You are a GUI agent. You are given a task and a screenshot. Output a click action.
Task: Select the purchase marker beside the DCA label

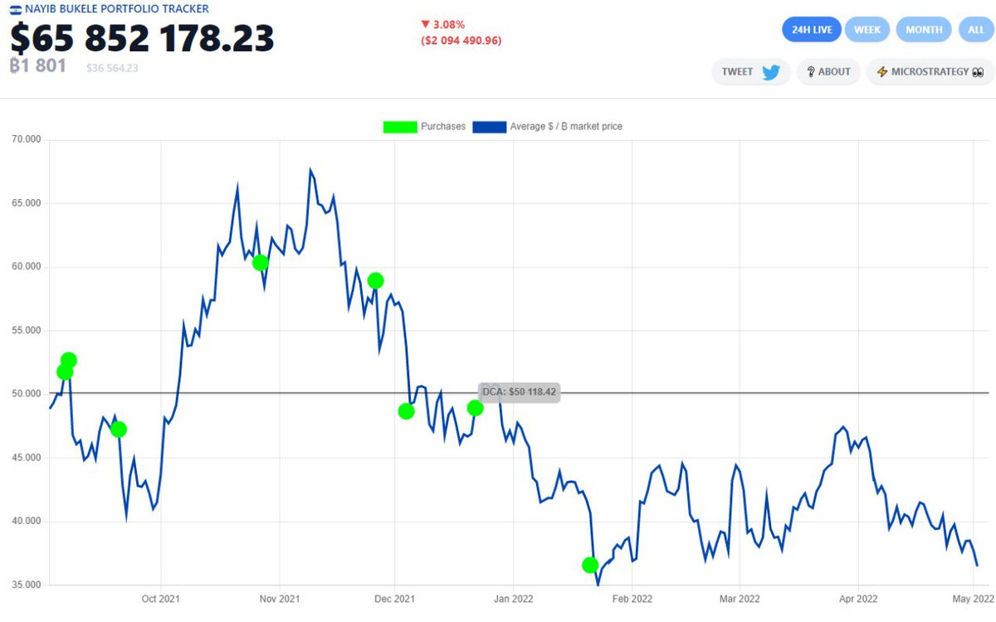[x=475, y=407]
